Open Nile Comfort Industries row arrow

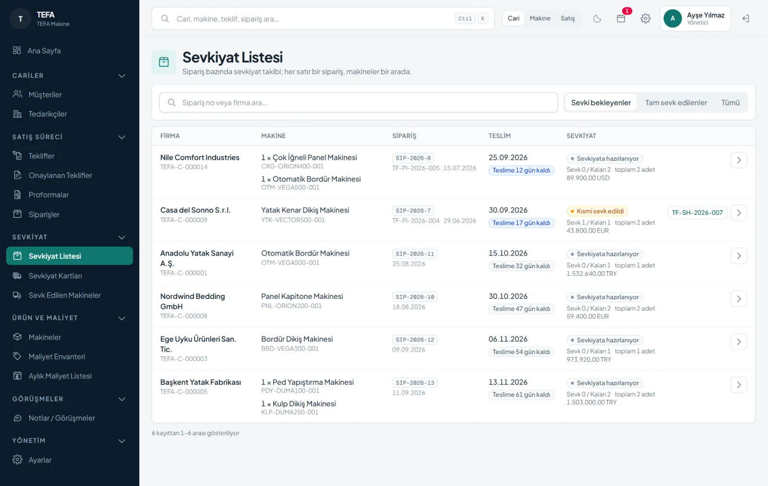tap(739, 160)
